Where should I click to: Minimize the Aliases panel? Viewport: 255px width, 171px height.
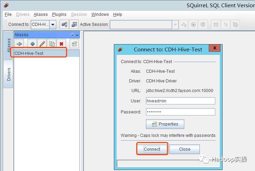(77, 35)
